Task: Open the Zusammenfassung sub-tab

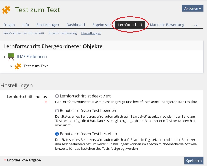Action: [63, 33]
